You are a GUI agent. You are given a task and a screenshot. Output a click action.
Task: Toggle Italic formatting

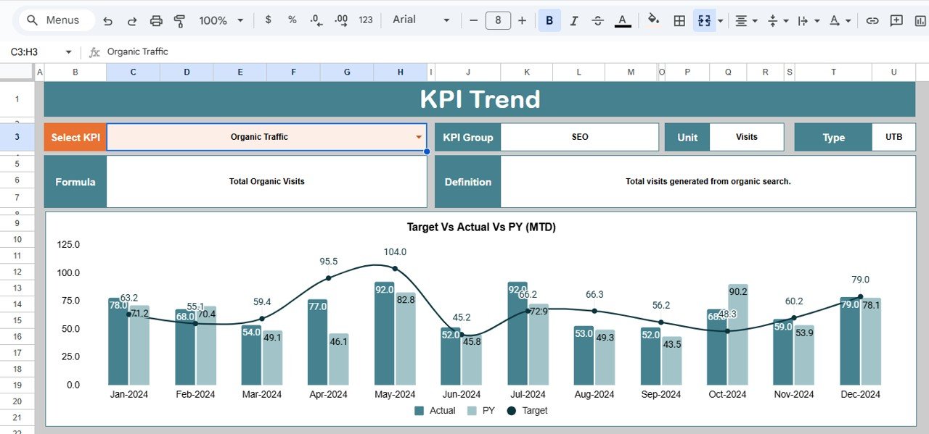pyautogui.click(x=573, y=21)
